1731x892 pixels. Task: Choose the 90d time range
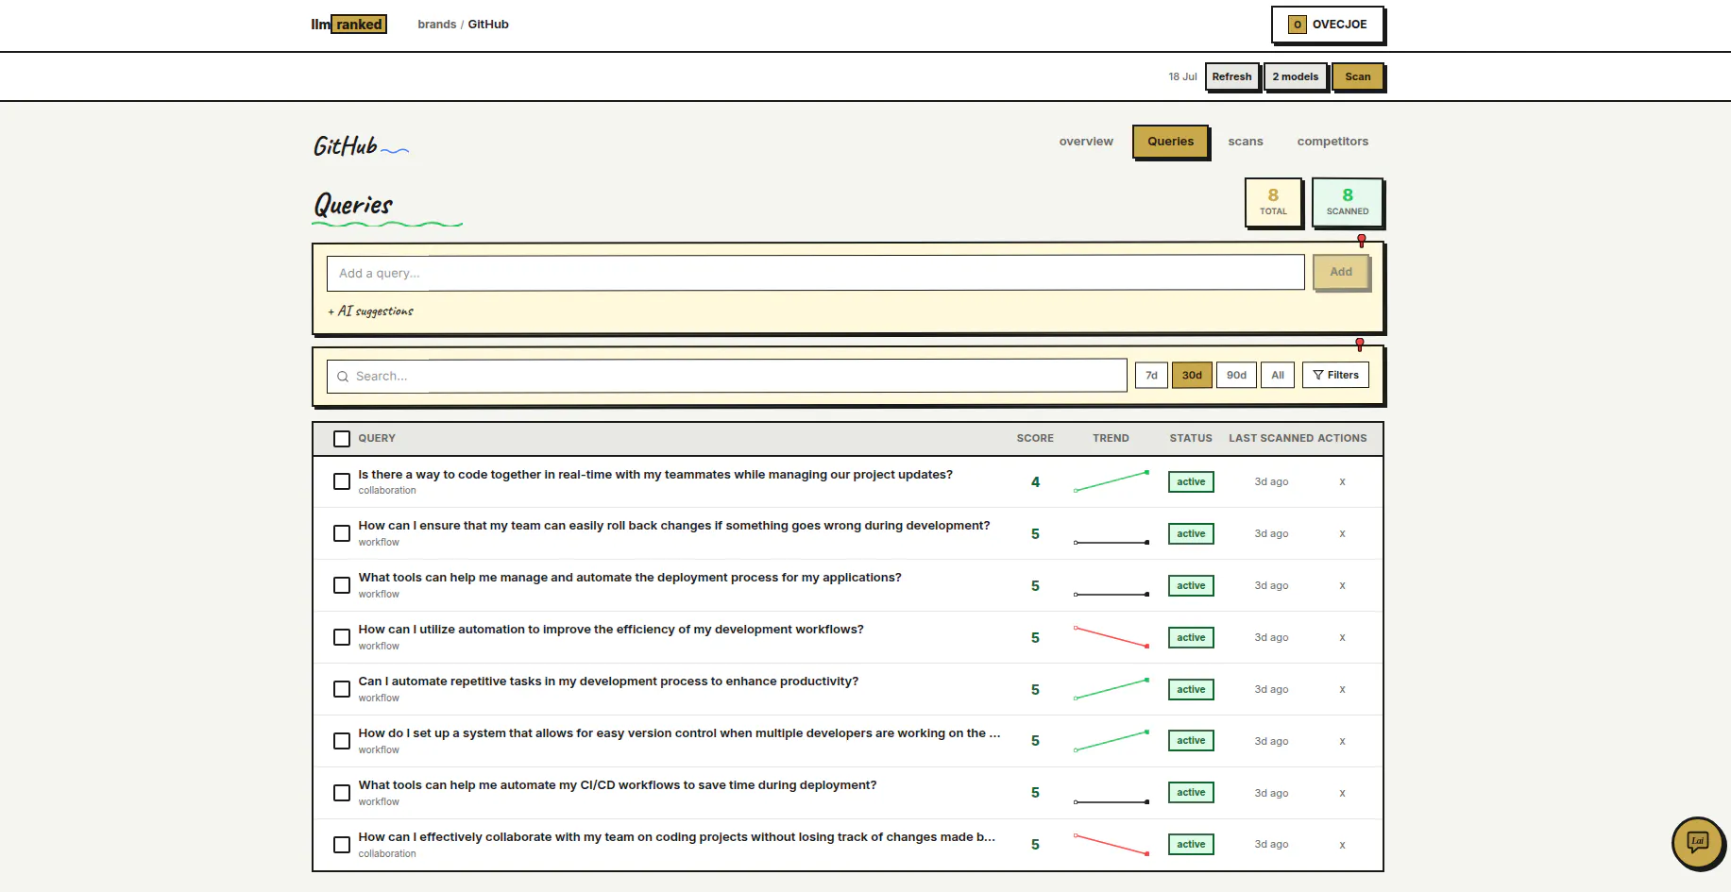tap(1236, 376)
